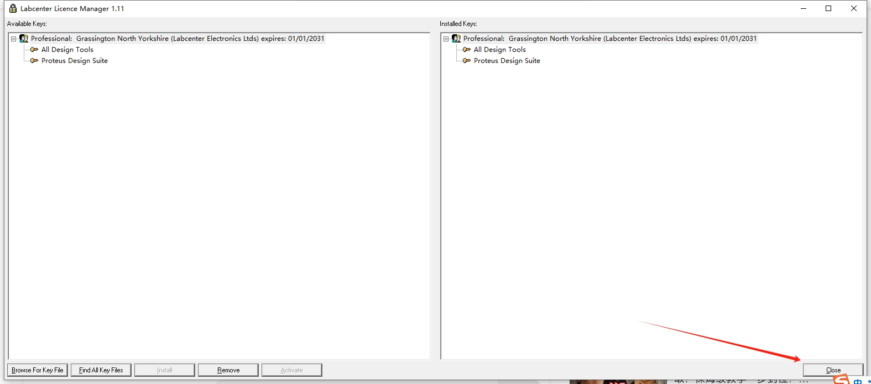Click the Professional licence icon under Available Keys

point(24,39)
